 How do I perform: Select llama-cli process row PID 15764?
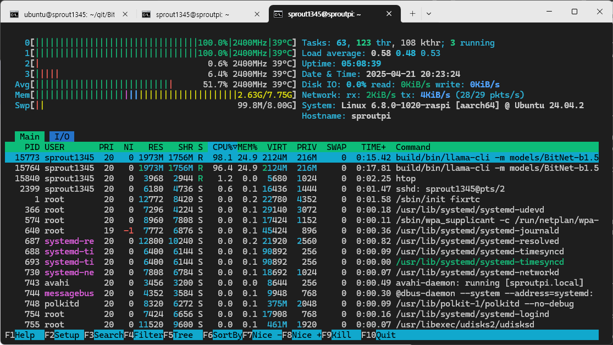[302, 168]
